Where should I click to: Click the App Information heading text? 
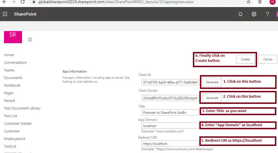click(74, 71)
